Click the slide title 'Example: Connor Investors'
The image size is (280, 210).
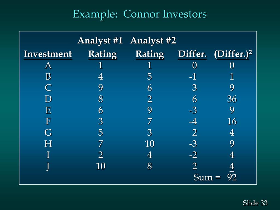(x=140, y=14)
